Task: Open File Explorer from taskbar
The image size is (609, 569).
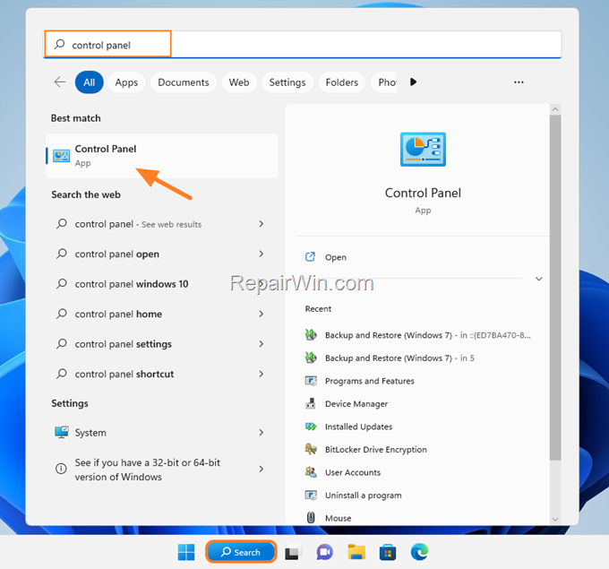Action: pyautogui.click(x=356, y=552)
